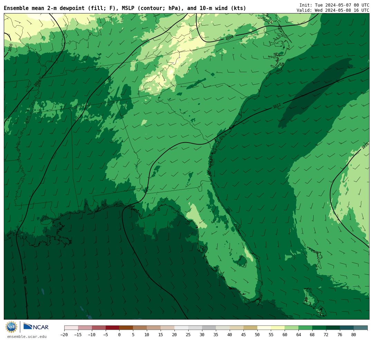The height and width of the screenshot is (341, 373).
Task: Pick the gray 30 colorbar swatch
Action: tap(209, 328)
